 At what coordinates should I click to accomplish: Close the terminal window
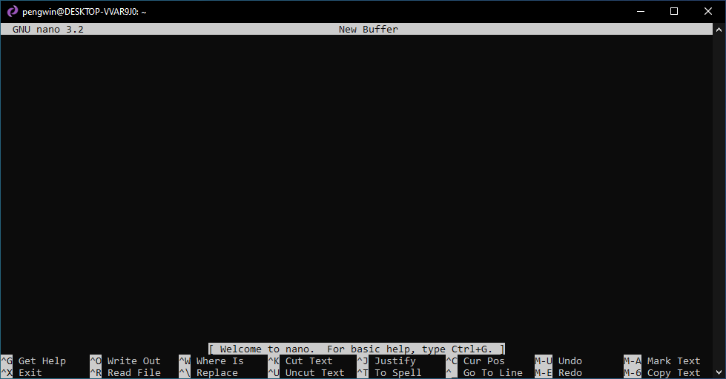[x=708, y=12]
